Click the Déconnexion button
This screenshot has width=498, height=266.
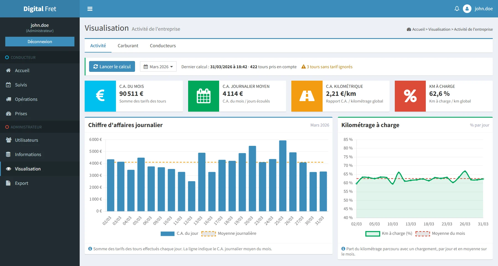40,41
